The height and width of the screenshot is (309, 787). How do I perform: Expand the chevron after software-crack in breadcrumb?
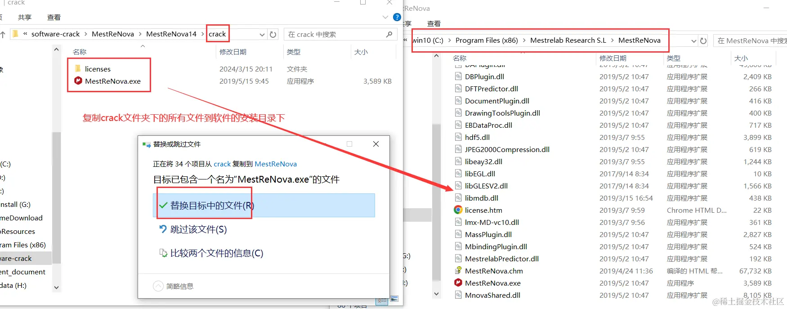[x=86, y=34]
